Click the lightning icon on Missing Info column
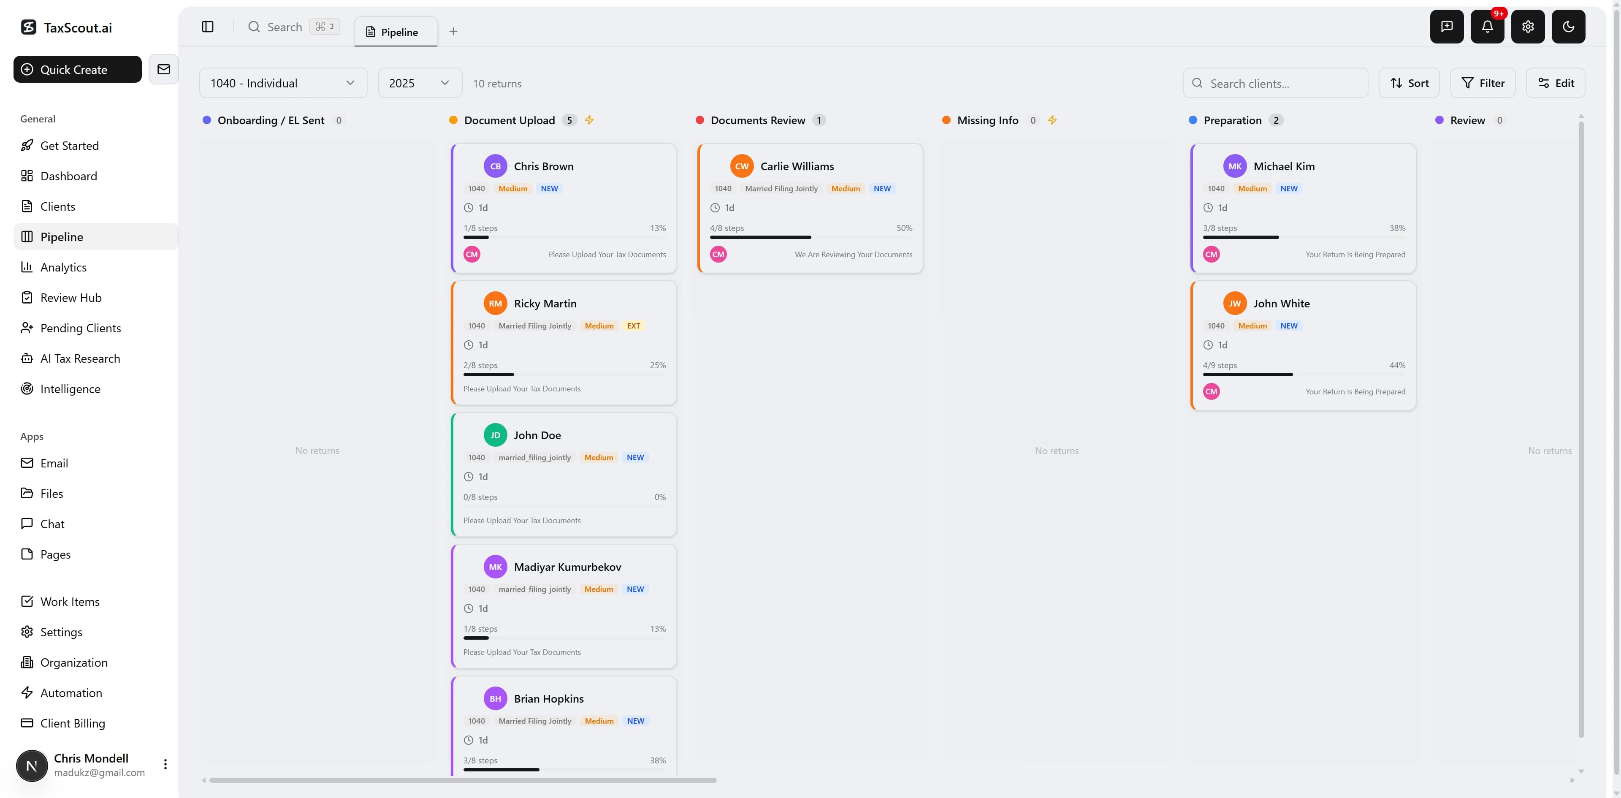The image size is (1621, 798). [1052, 119]
